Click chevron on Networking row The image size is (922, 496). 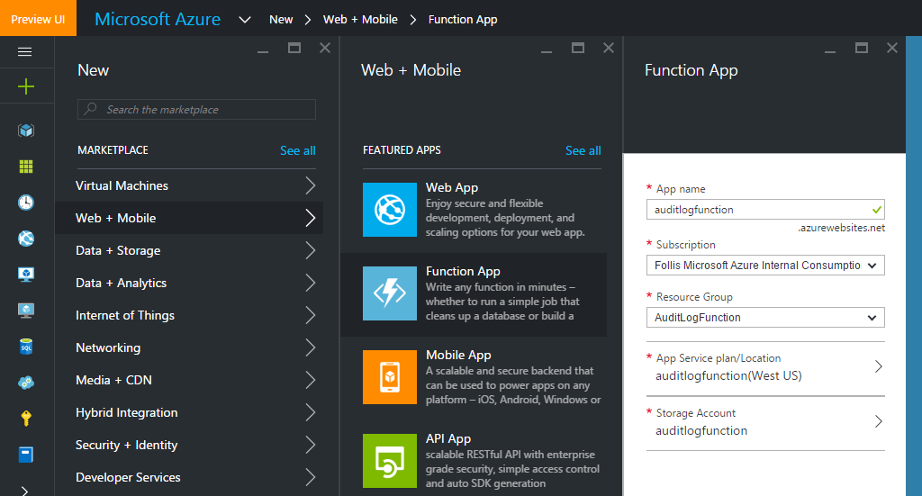tap(311, 347)
